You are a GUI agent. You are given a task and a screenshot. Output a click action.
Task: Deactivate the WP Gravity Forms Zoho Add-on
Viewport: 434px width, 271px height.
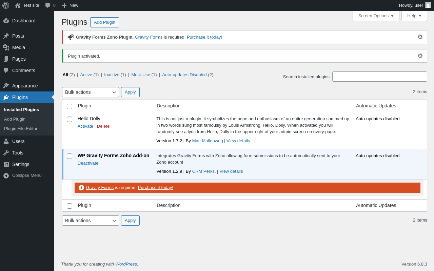click(x=88, y=163)
